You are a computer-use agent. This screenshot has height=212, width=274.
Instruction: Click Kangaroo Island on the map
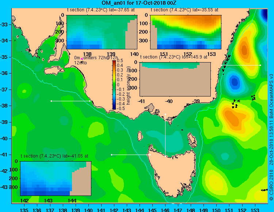point(54,71)
